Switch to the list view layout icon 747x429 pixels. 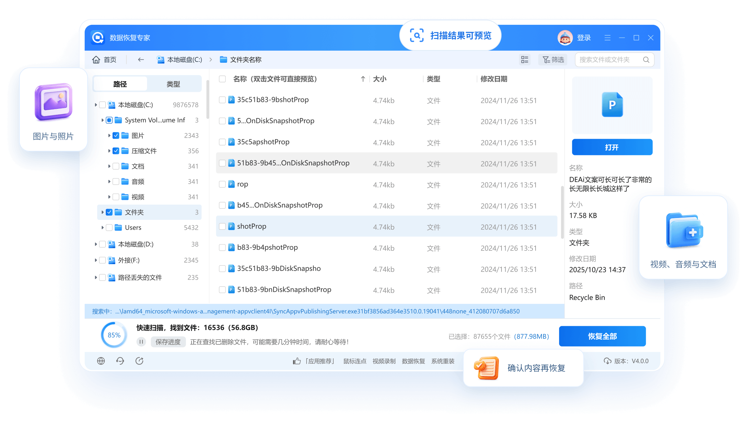click(x=524, y=60)
